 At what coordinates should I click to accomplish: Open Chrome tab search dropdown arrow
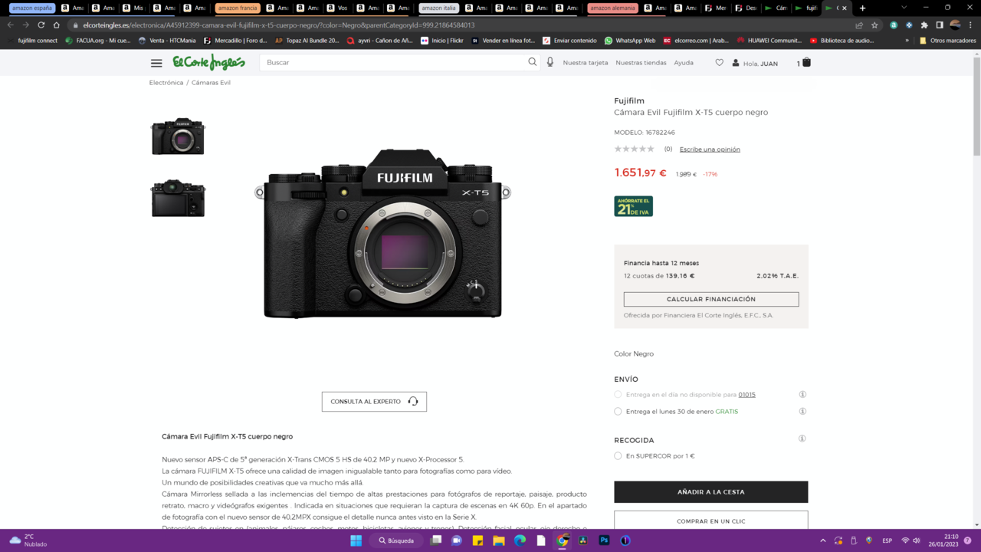coord(904,8)
